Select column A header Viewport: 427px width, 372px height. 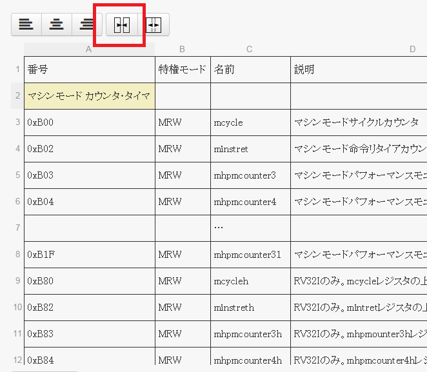[89, 49]
